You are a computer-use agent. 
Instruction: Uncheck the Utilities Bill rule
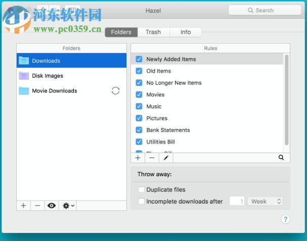click(x=139, y=142)
